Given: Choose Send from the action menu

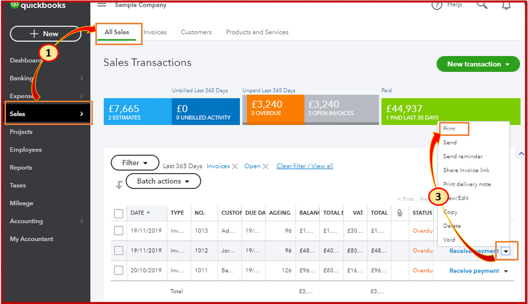Looking at the screenshot, I should (x=450, y=142).
